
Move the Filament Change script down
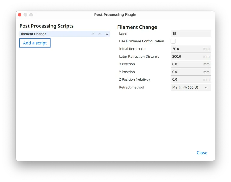point(93,34)
